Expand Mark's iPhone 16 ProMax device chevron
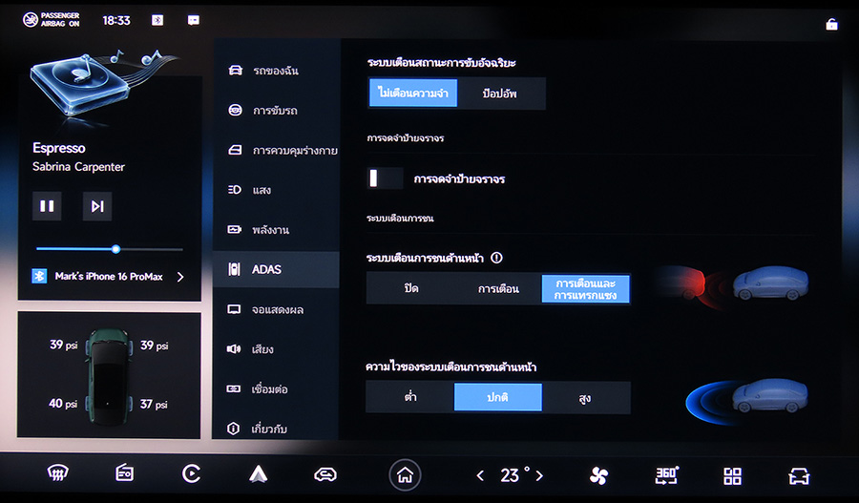The image size is (859, 503). 180,277
